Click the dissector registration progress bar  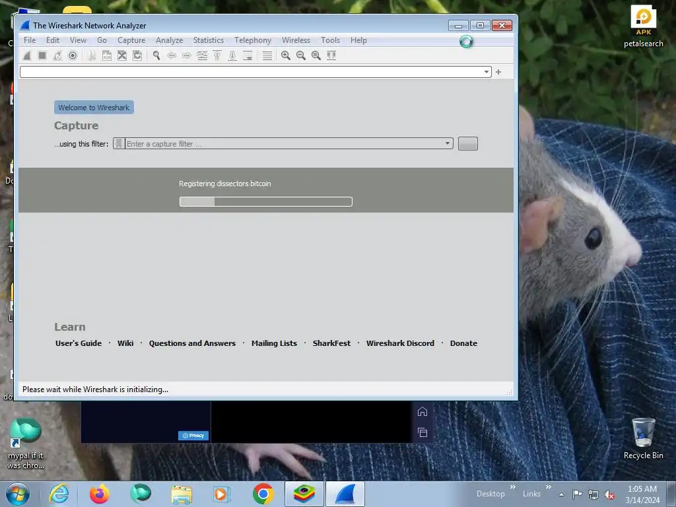[x=266, y=202]
